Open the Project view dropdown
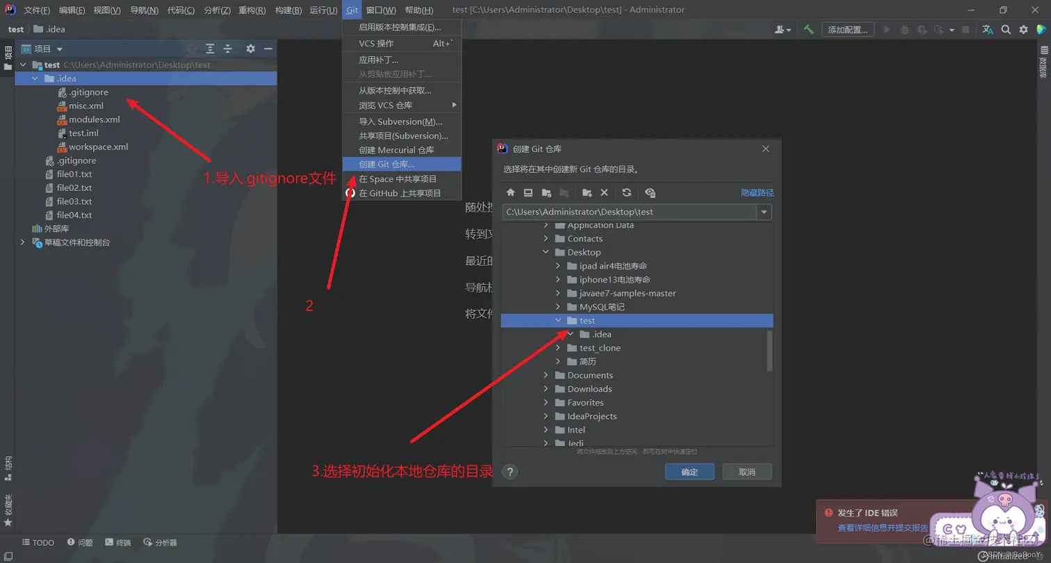 click(x=42, y=49)
